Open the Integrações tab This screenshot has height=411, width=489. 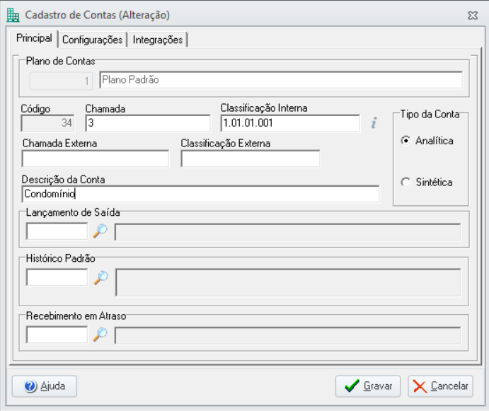[158, 40]
